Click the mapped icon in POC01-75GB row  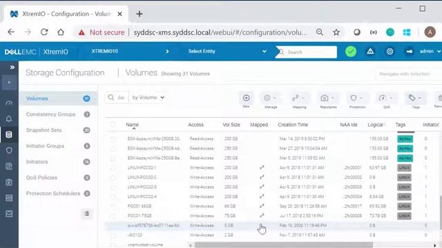coord(262,216)
